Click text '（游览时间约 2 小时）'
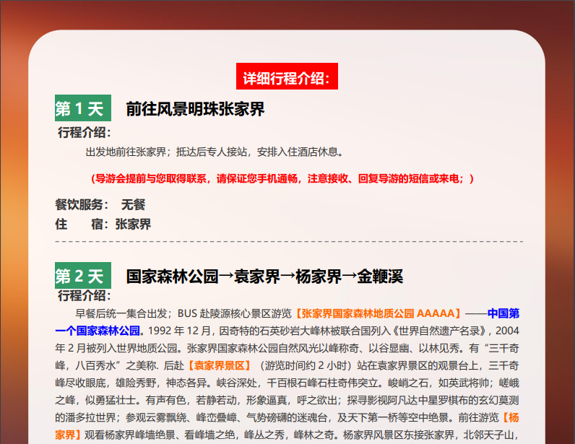Screen dimensions: 575x444 305,365
